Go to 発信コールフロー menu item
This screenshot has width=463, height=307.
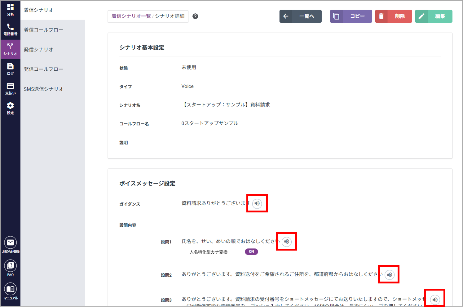tap(43, 69)
